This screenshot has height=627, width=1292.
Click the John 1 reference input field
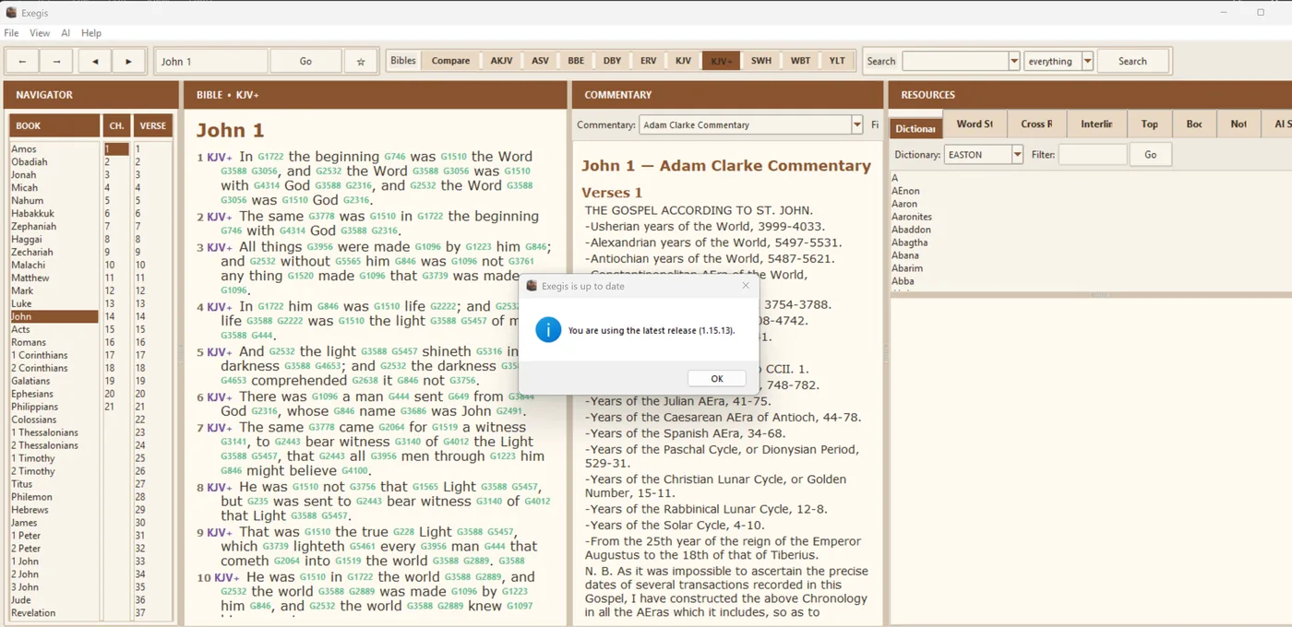211,62
